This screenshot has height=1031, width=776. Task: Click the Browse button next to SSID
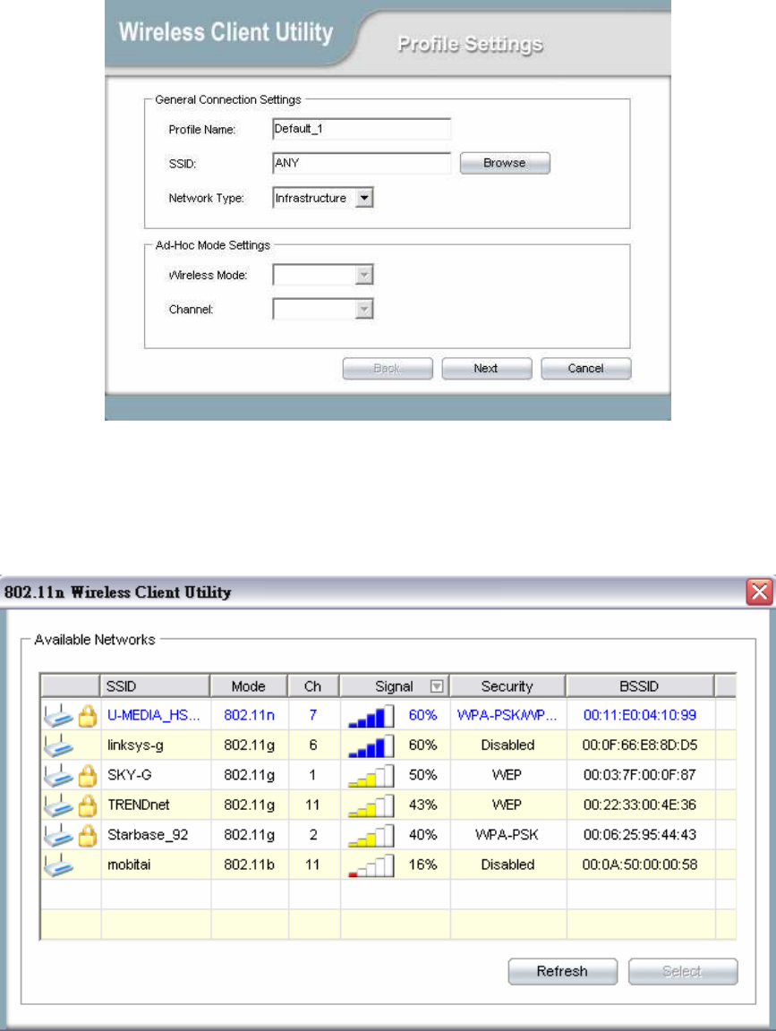505,163
